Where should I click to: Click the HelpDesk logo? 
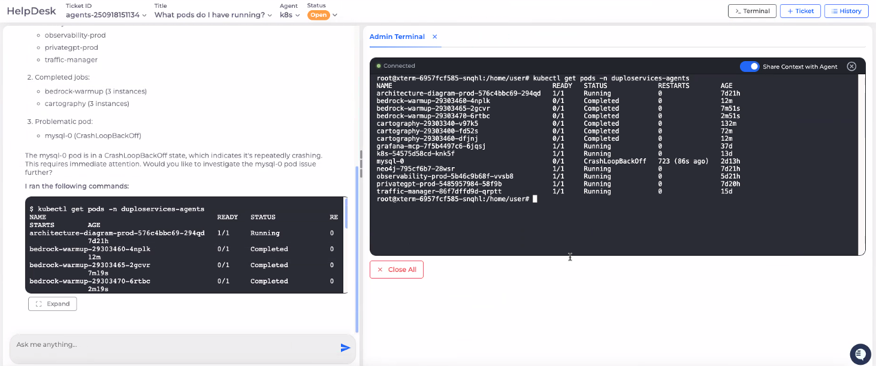31,11
